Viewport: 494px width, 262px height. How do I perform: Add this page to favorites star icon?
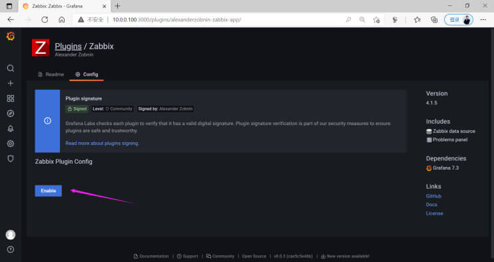pyautogui.click(x=376, y=19)
